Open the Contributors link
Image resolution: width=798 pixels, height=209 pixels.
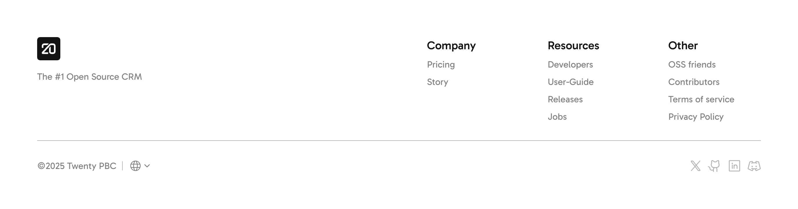[694, 82]
